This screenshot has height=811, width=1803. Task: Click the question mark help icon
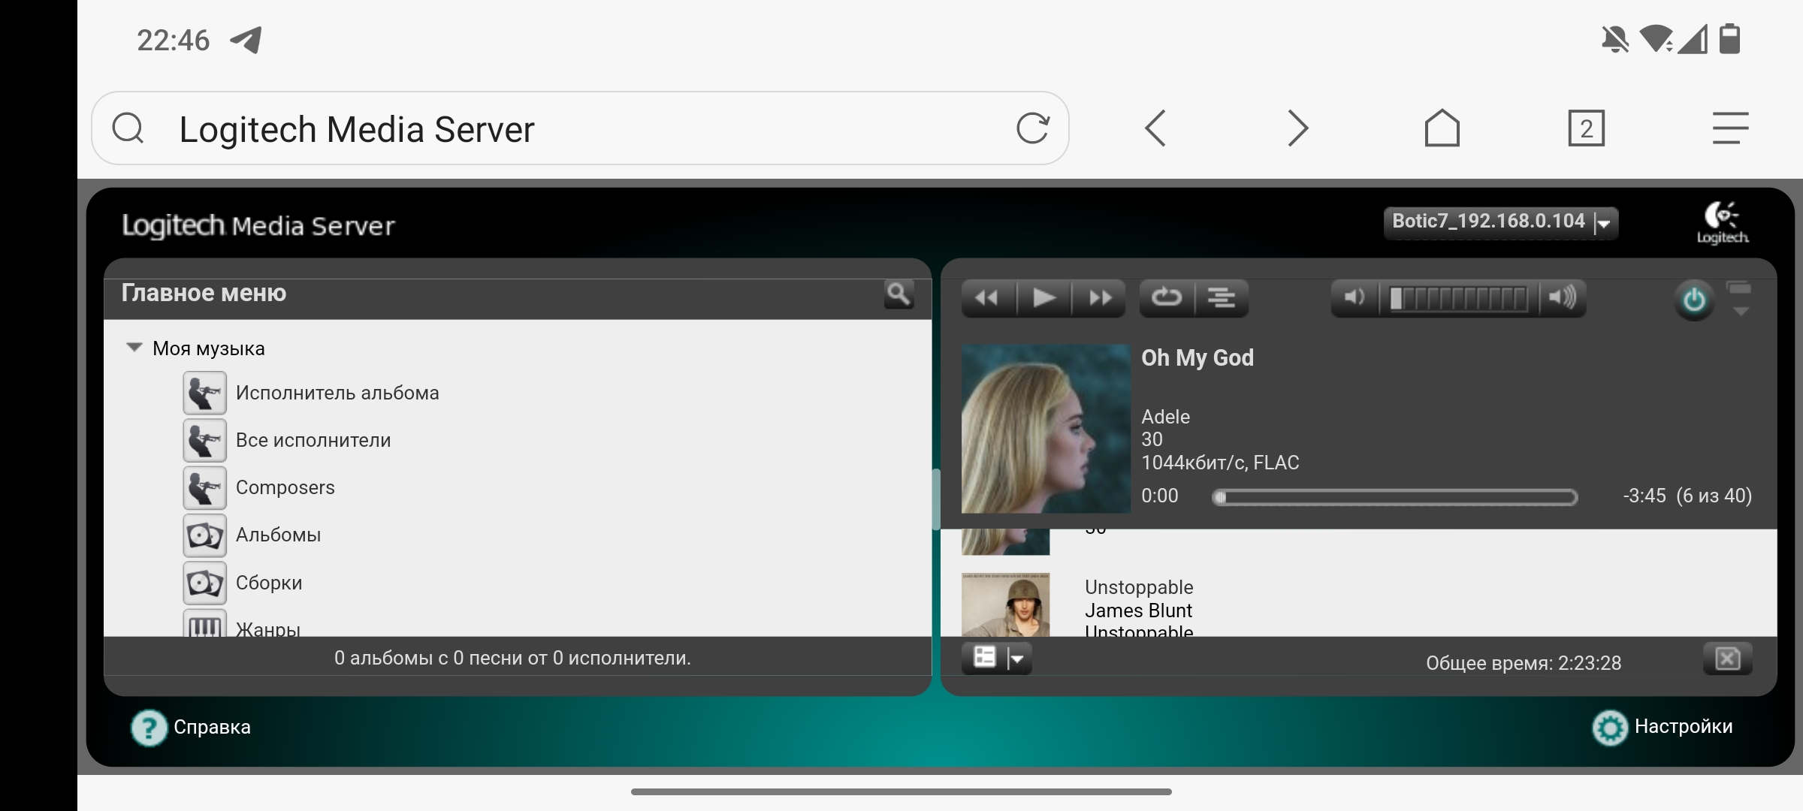coord(149,728)
